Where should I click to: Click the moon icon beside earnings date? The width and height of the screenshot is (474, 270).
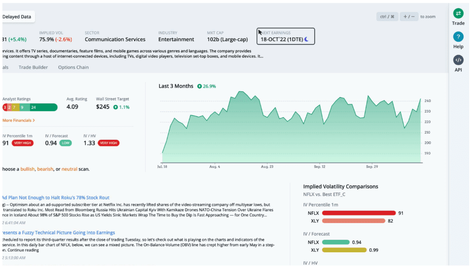306,39
